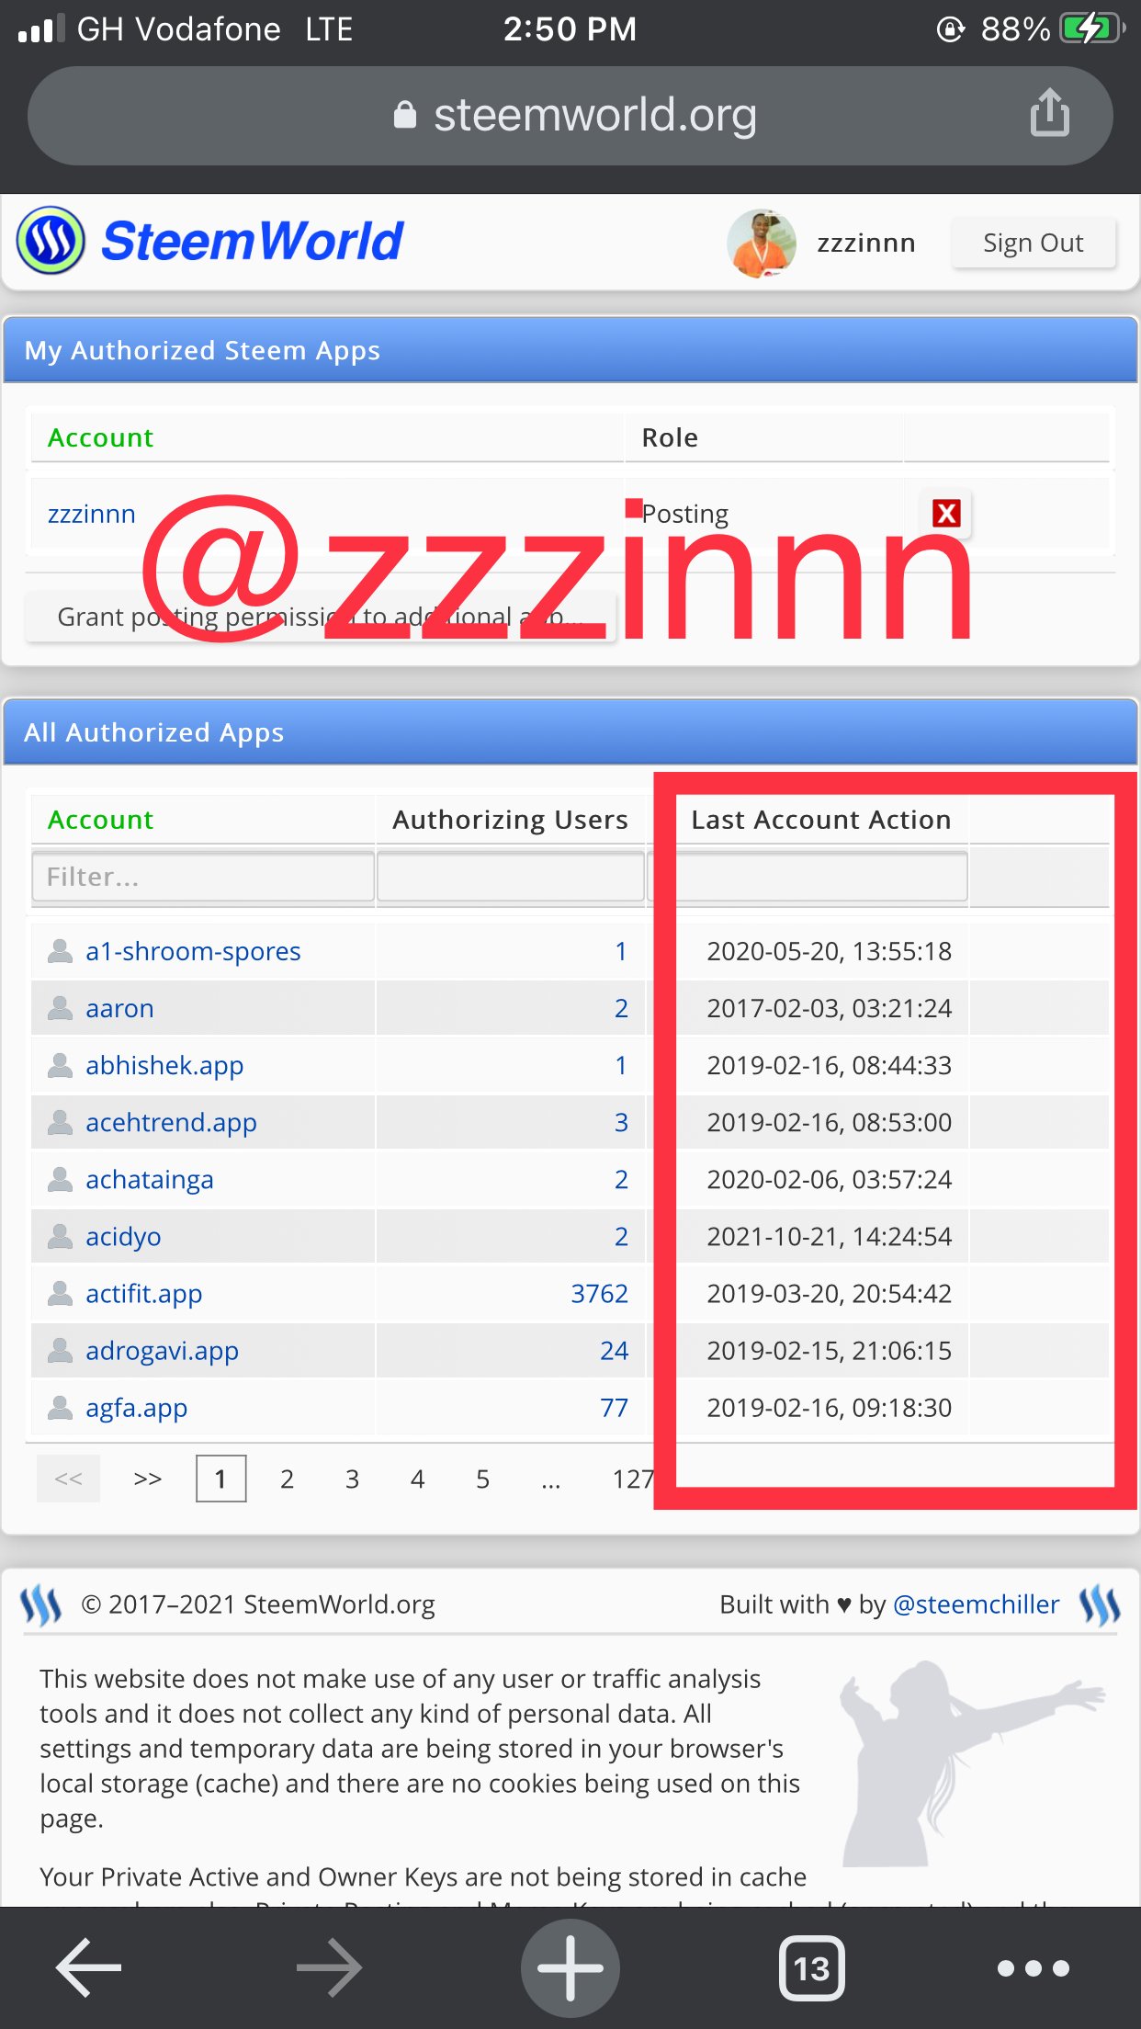
Task: Open zzzinnn profile avatar
Action: pyautogui.click(x=761, y=243)
